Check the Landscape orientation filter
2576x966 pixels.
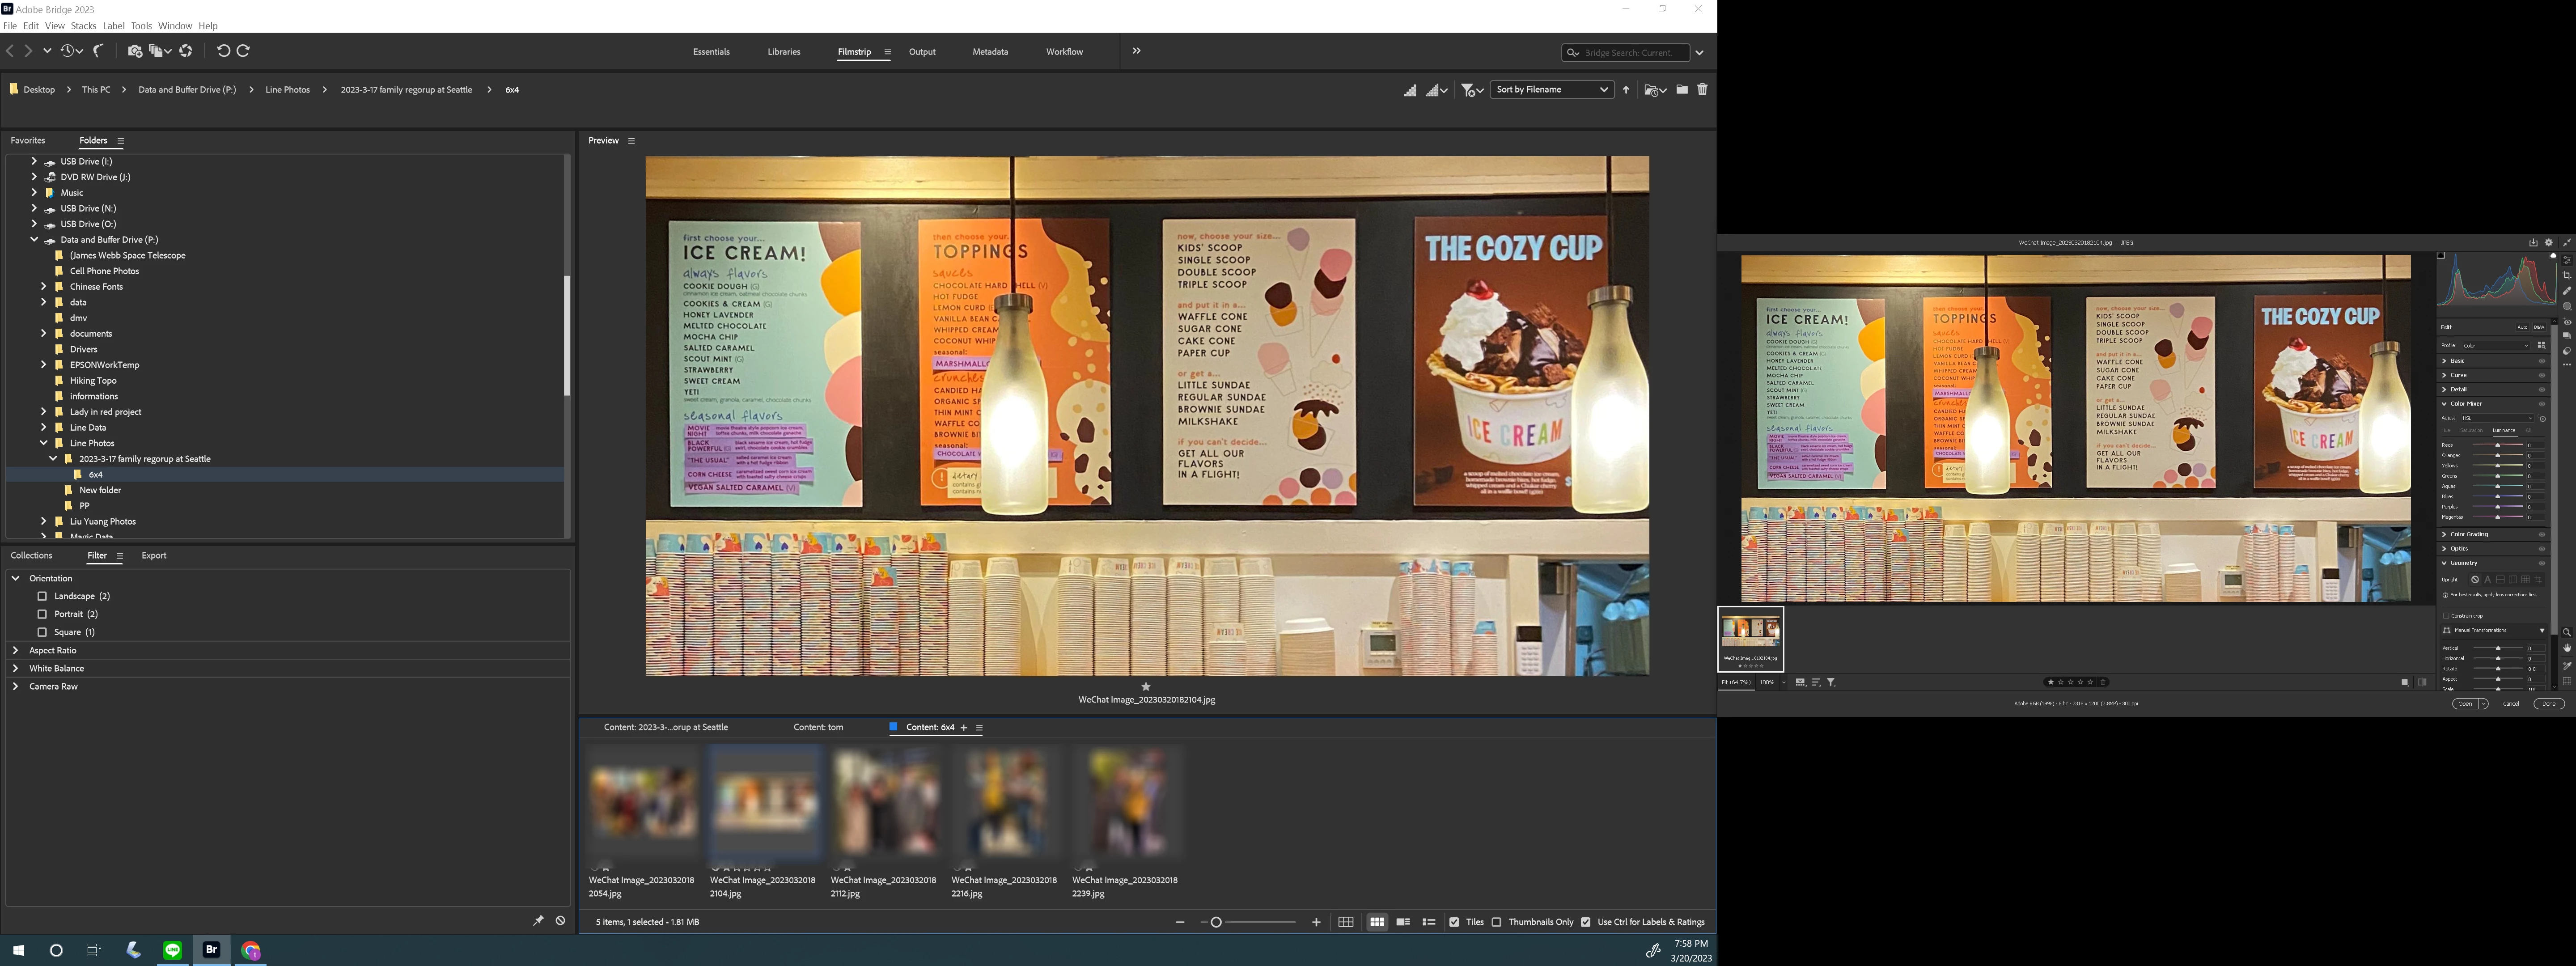(42, 596)
